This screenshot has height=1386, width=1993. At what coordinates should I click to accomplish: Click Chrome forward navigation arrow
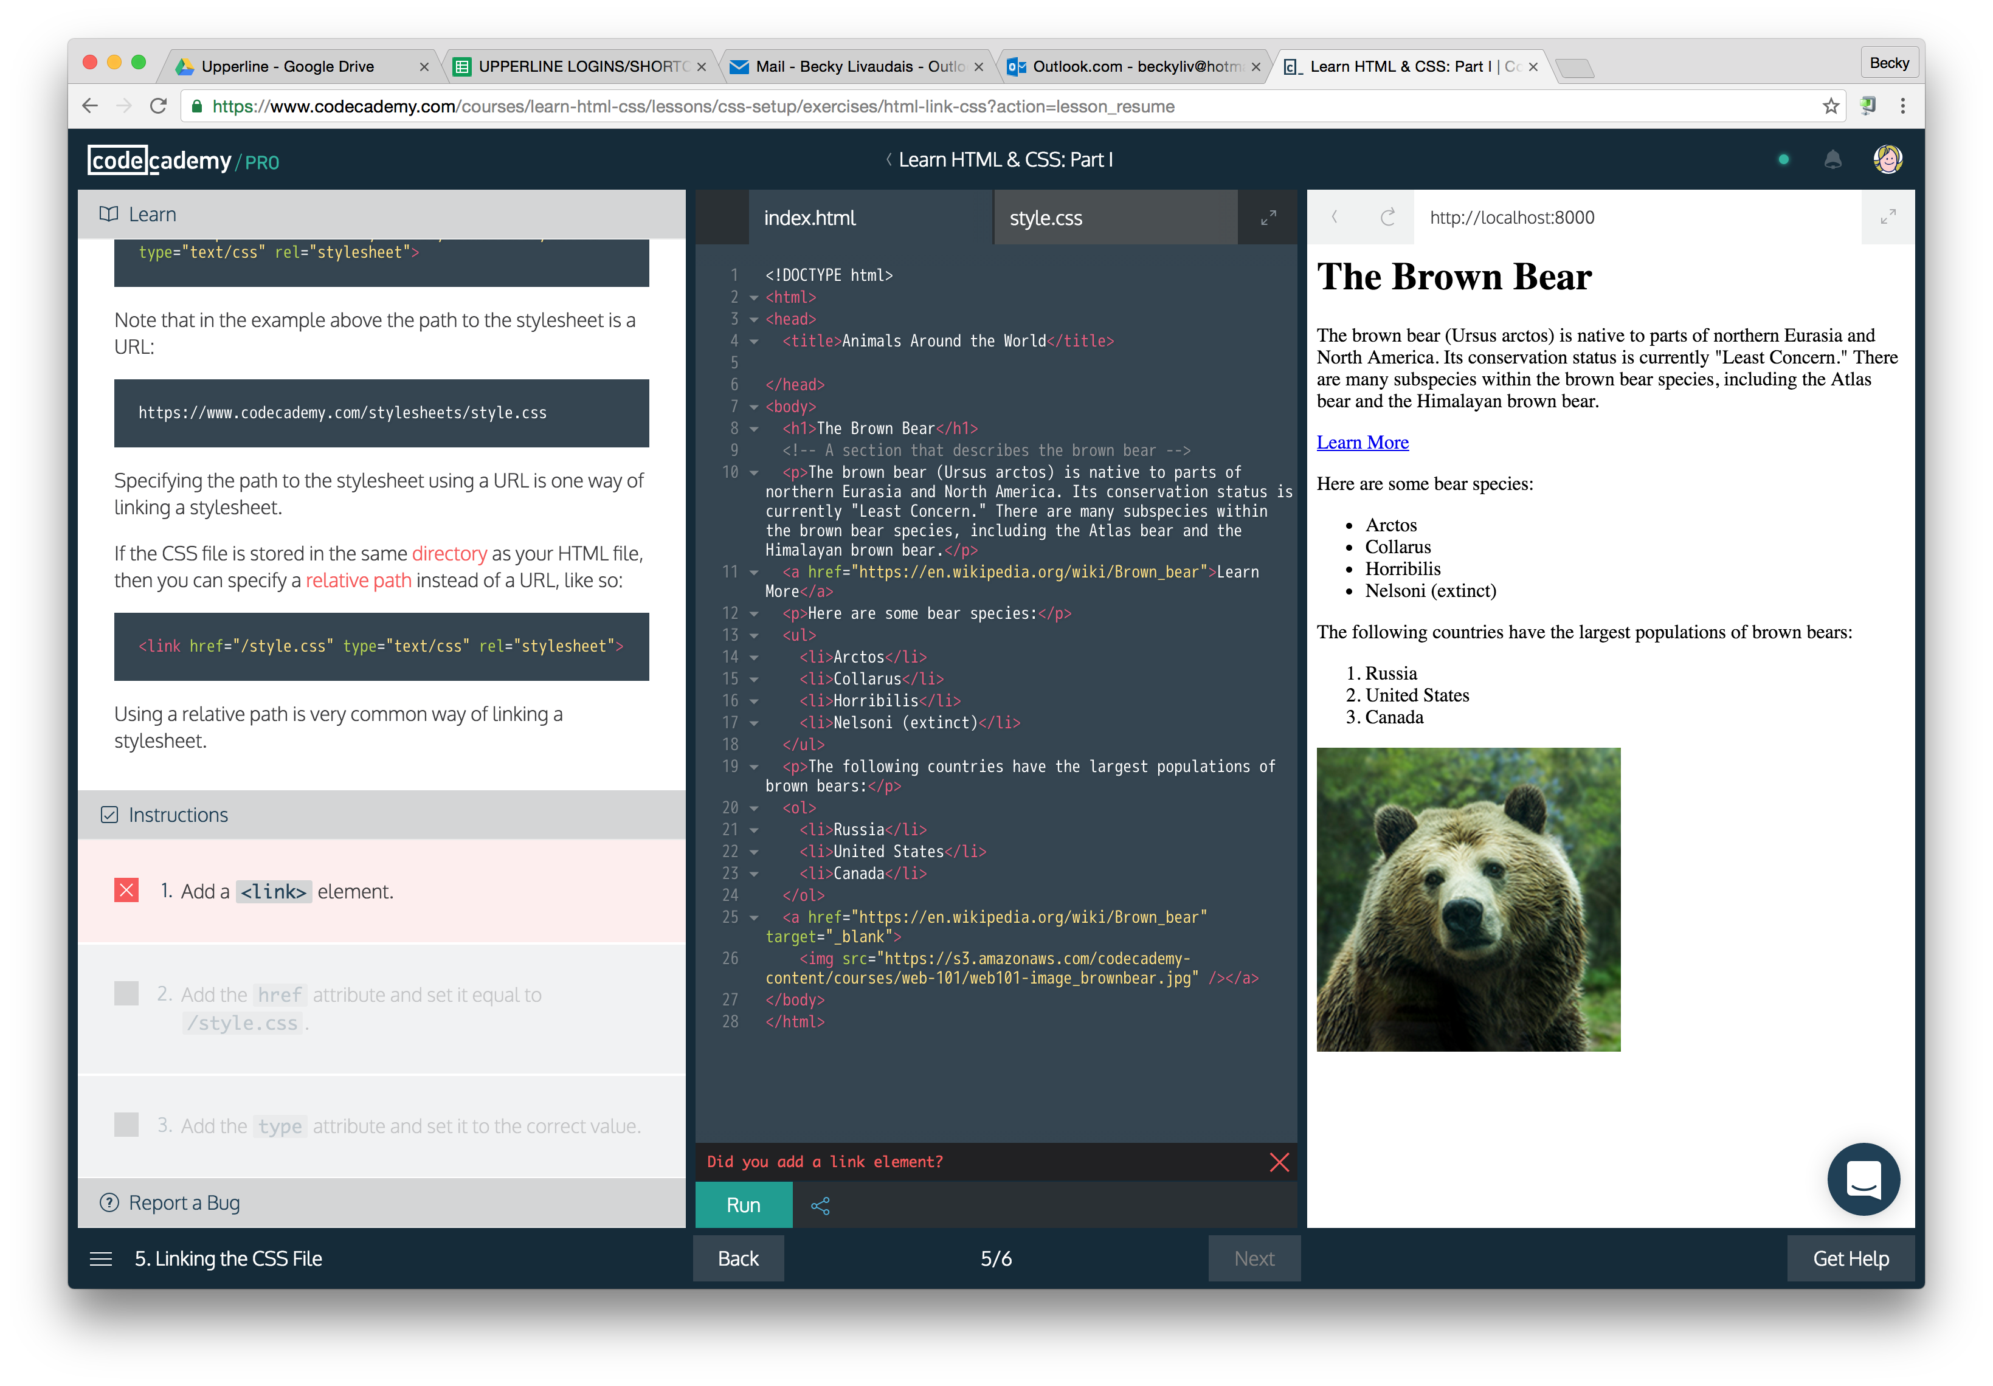[x=124, y=106]
